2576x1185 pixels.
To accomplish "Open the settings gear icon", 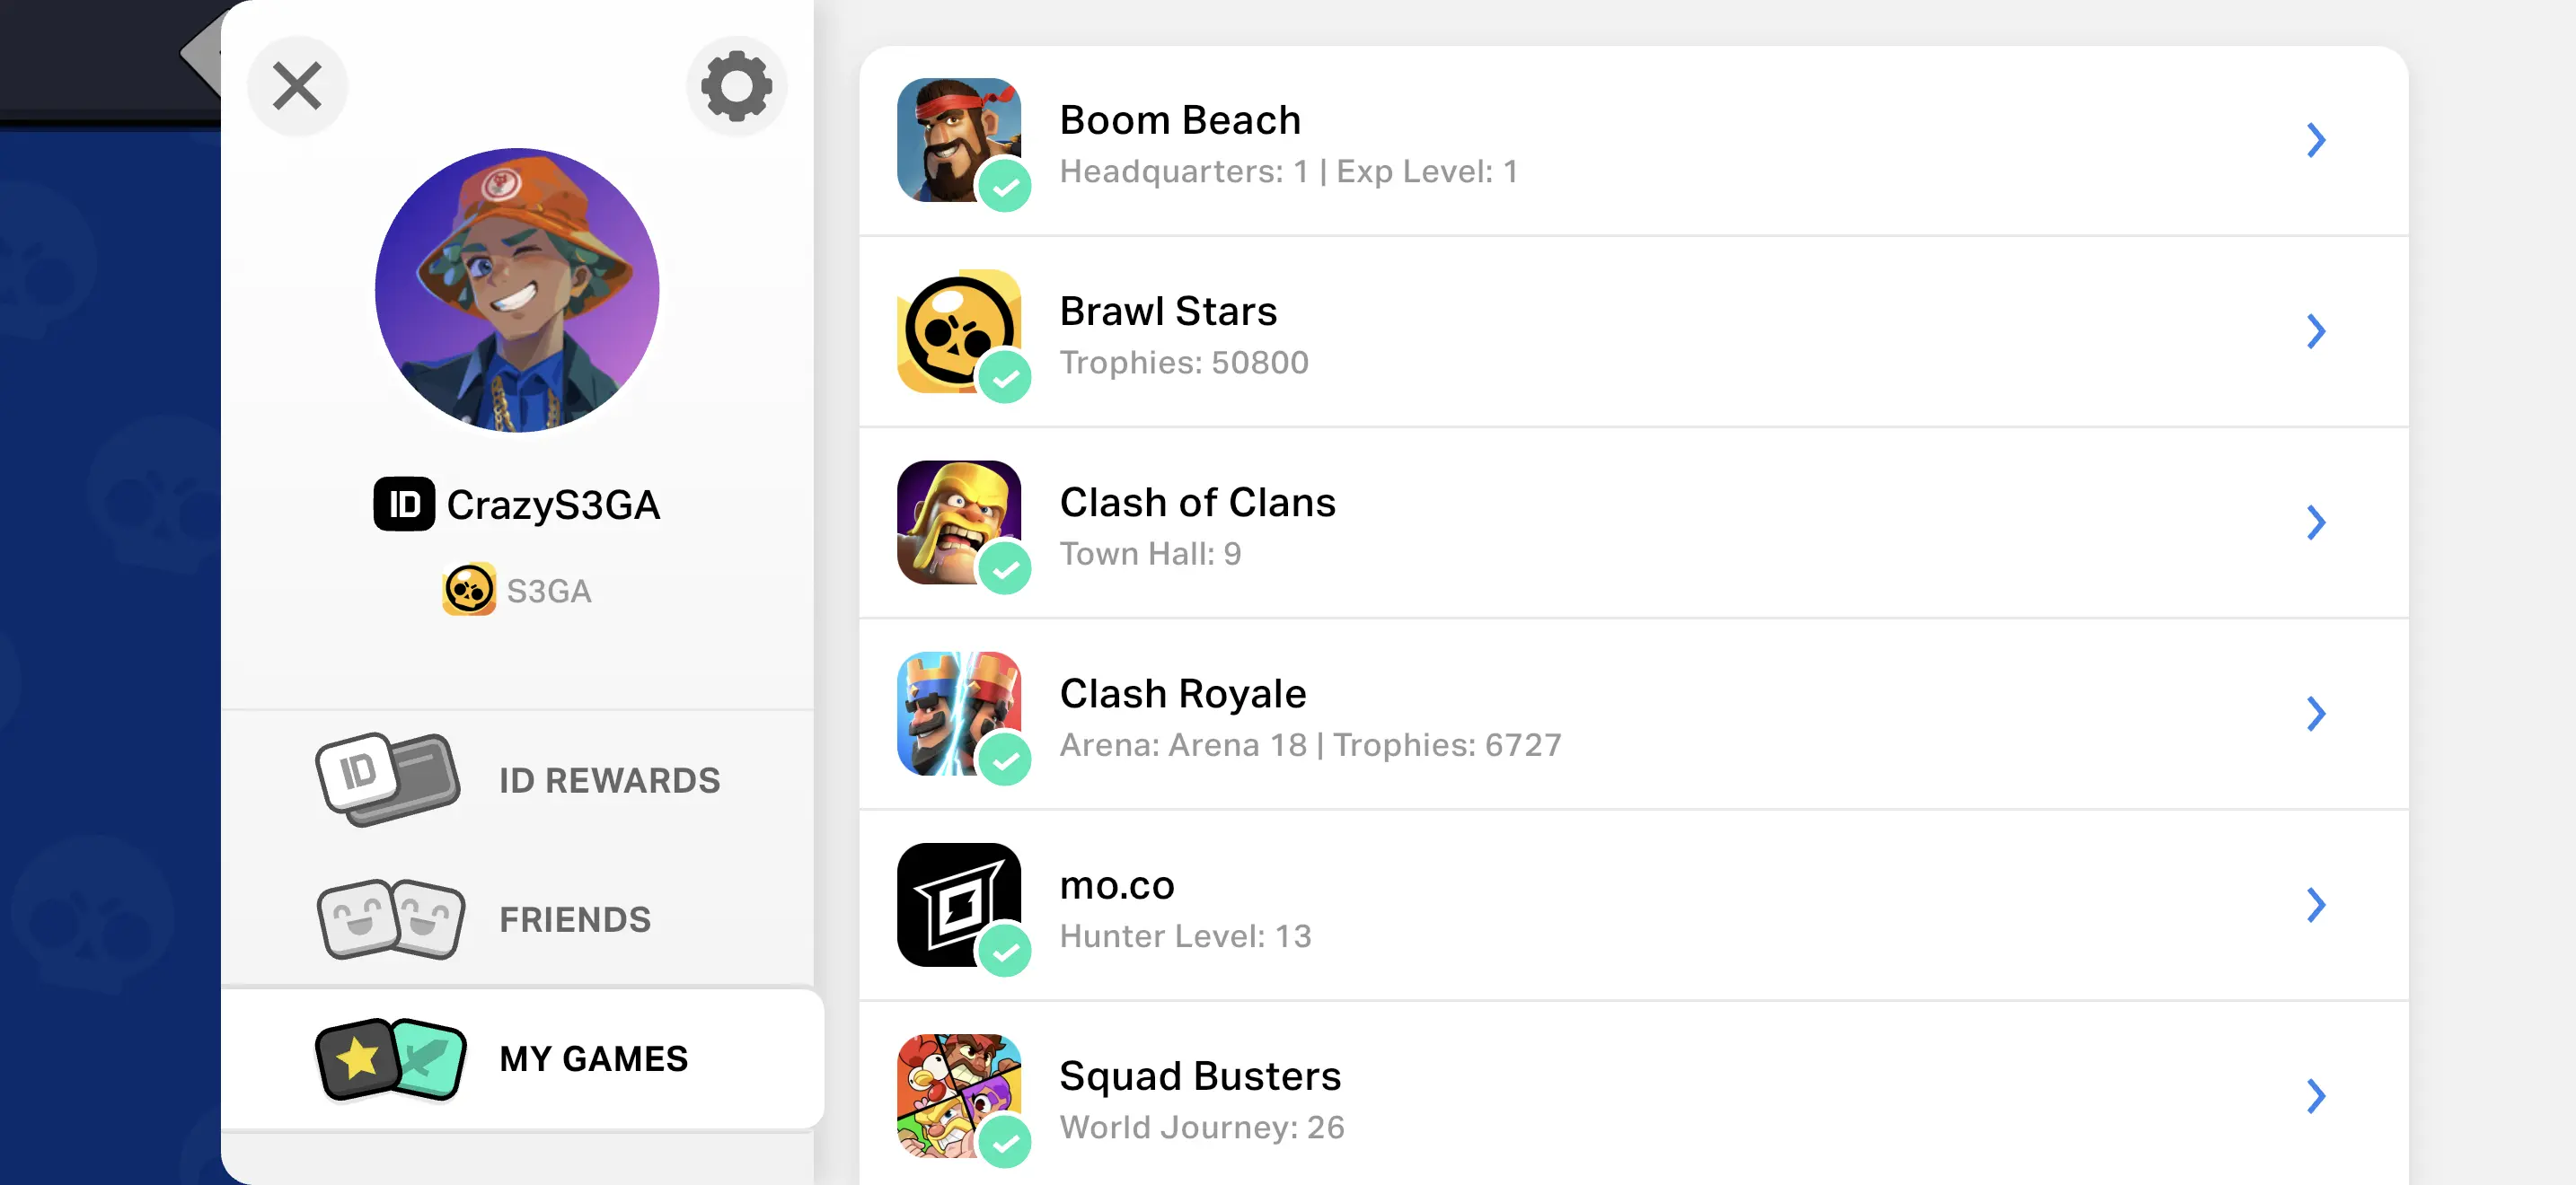I will [736, 86].
